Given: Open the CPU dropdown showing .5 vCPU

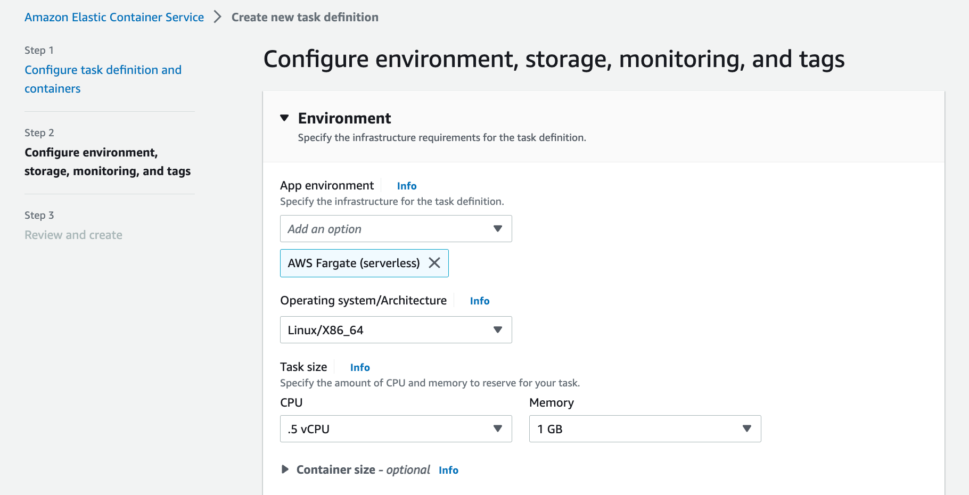Looking at the screenshot, I should pos(497,428).
